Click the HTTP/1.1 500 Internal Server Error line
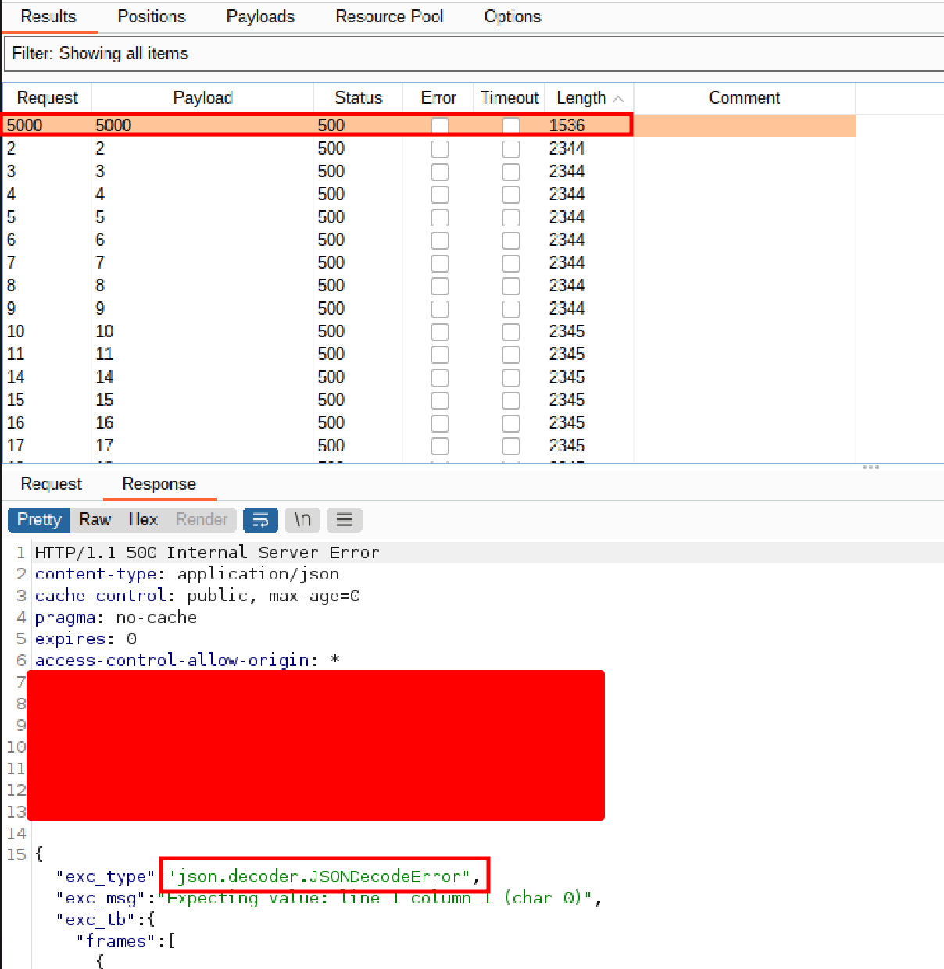Viewport: 944px width, 969px height. point(207,553)
